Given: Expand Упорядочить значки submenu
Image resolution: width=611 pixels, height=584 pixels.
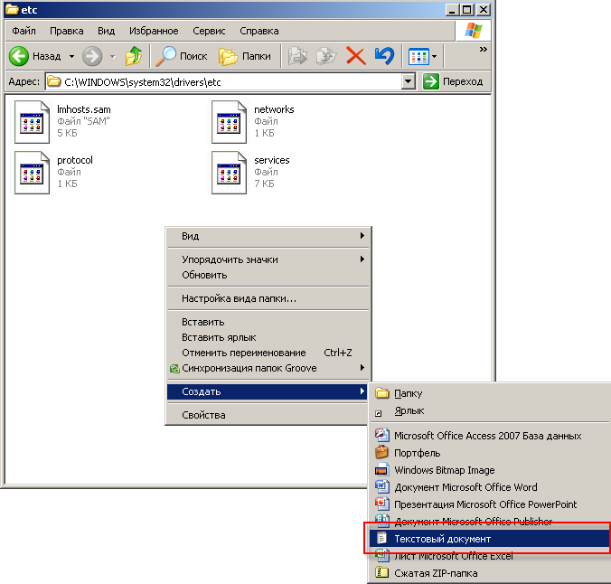Looking at the screenshot, I should click(268, 259).
